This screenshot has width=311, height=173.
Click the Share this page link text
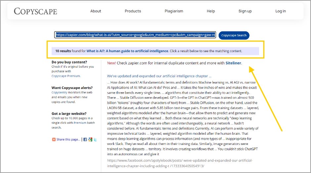68,139
